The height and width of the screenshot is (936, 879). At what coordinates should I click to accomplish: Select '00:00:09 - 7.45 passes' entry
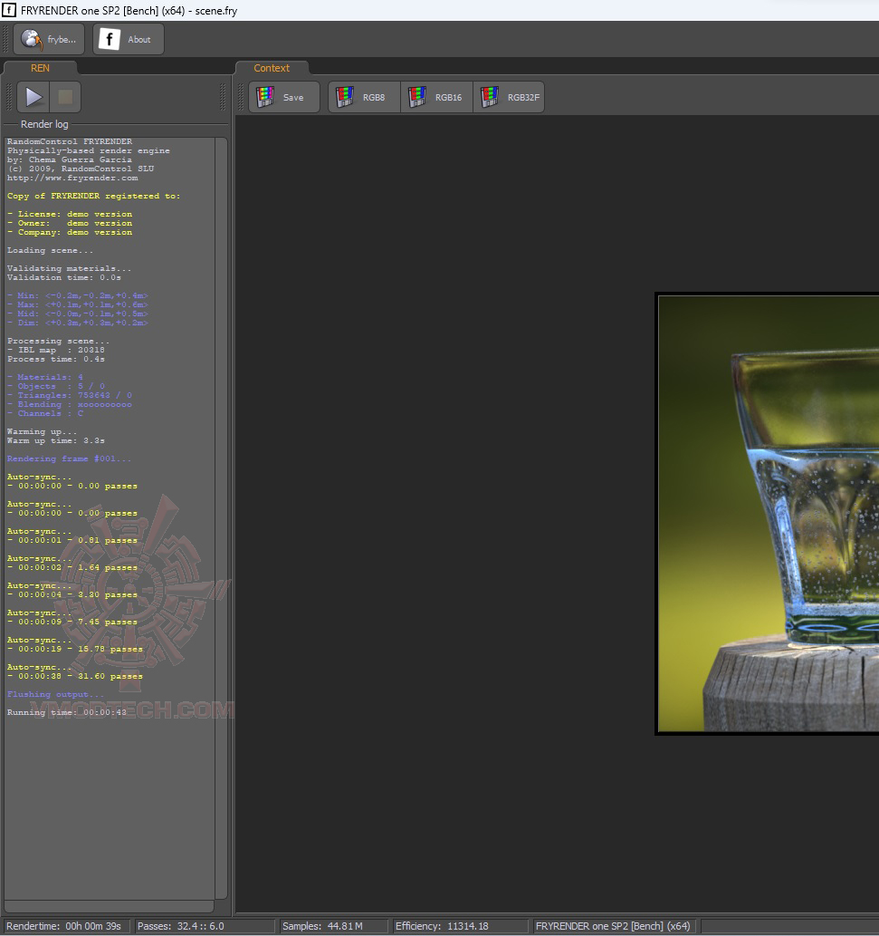(72, 622)
